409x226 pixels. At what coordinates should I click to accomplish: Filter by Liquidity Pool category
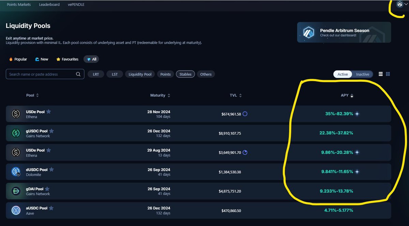140,74
